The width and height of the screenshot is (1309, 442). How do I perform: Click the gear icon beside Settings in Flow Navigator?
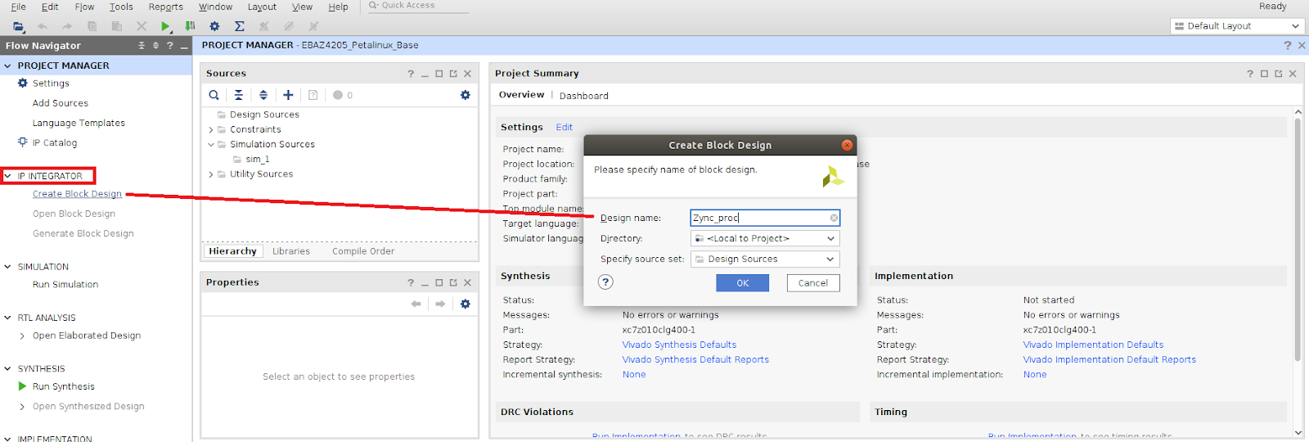click(23, 83)
